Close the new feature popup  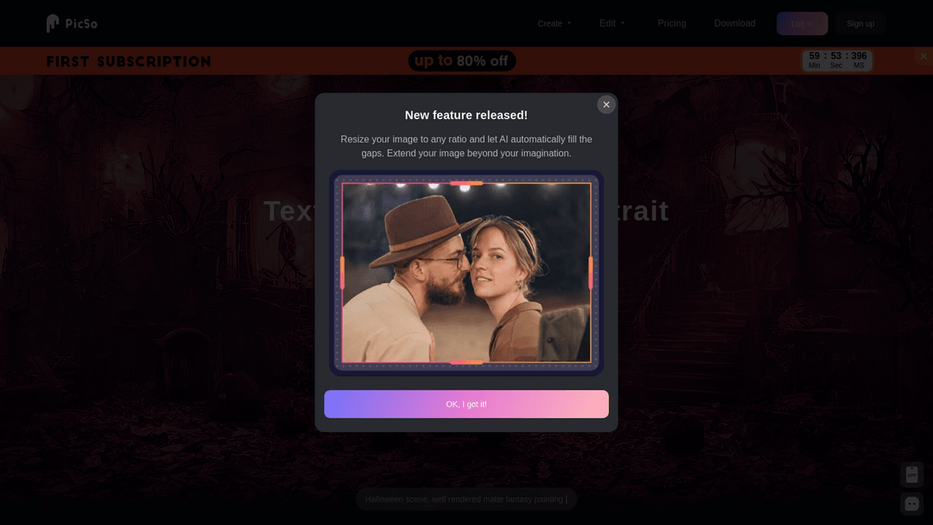point(606,104)
